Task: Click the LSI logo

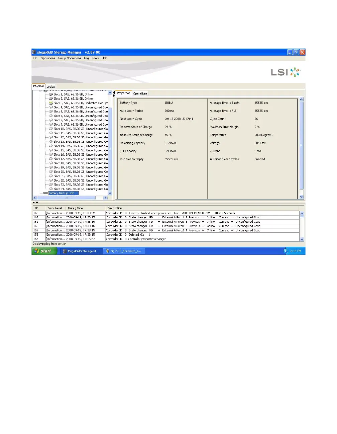Action: (x=286, y=72)
